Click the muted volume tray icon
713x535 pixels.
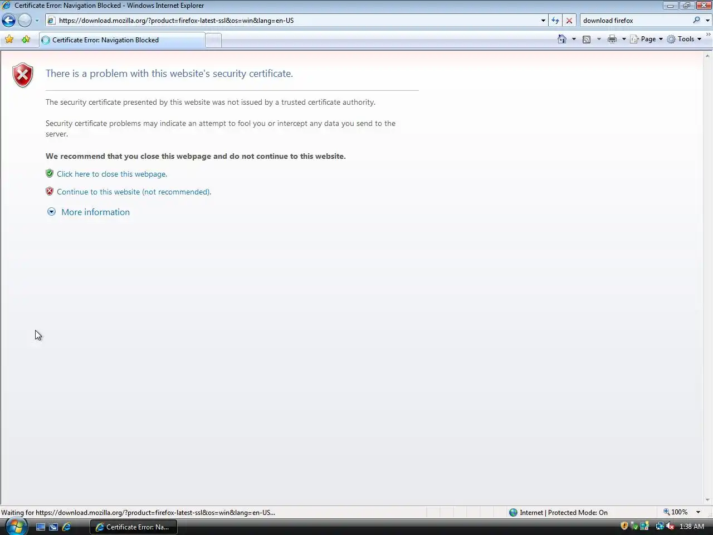coord(670,526)
